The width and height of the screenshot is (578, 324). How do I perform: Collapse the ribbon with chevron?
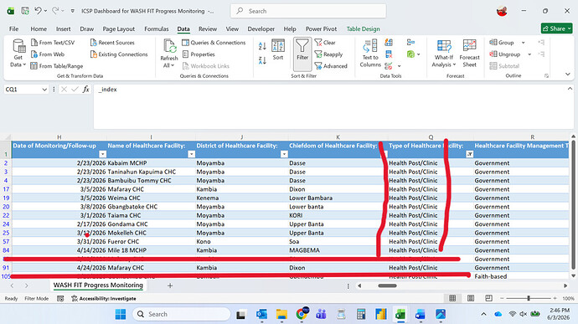(568, 75)
